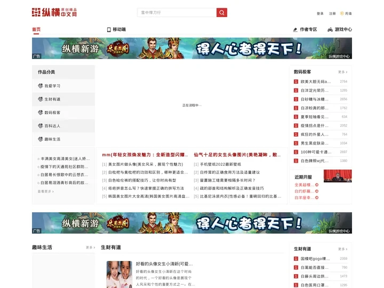The height and width of the screenshot is (288, 384).
Task: Click the icon beside 数码极客 category
Action: [41, 113]
